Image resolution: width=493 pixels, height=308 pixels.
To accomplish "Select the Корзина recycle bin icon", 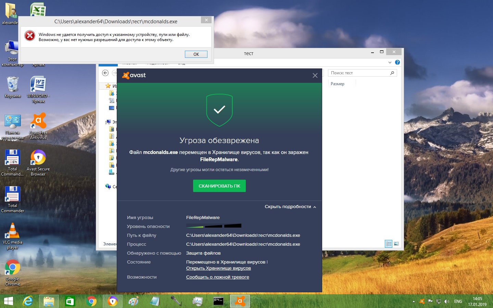I will [13, 87].
